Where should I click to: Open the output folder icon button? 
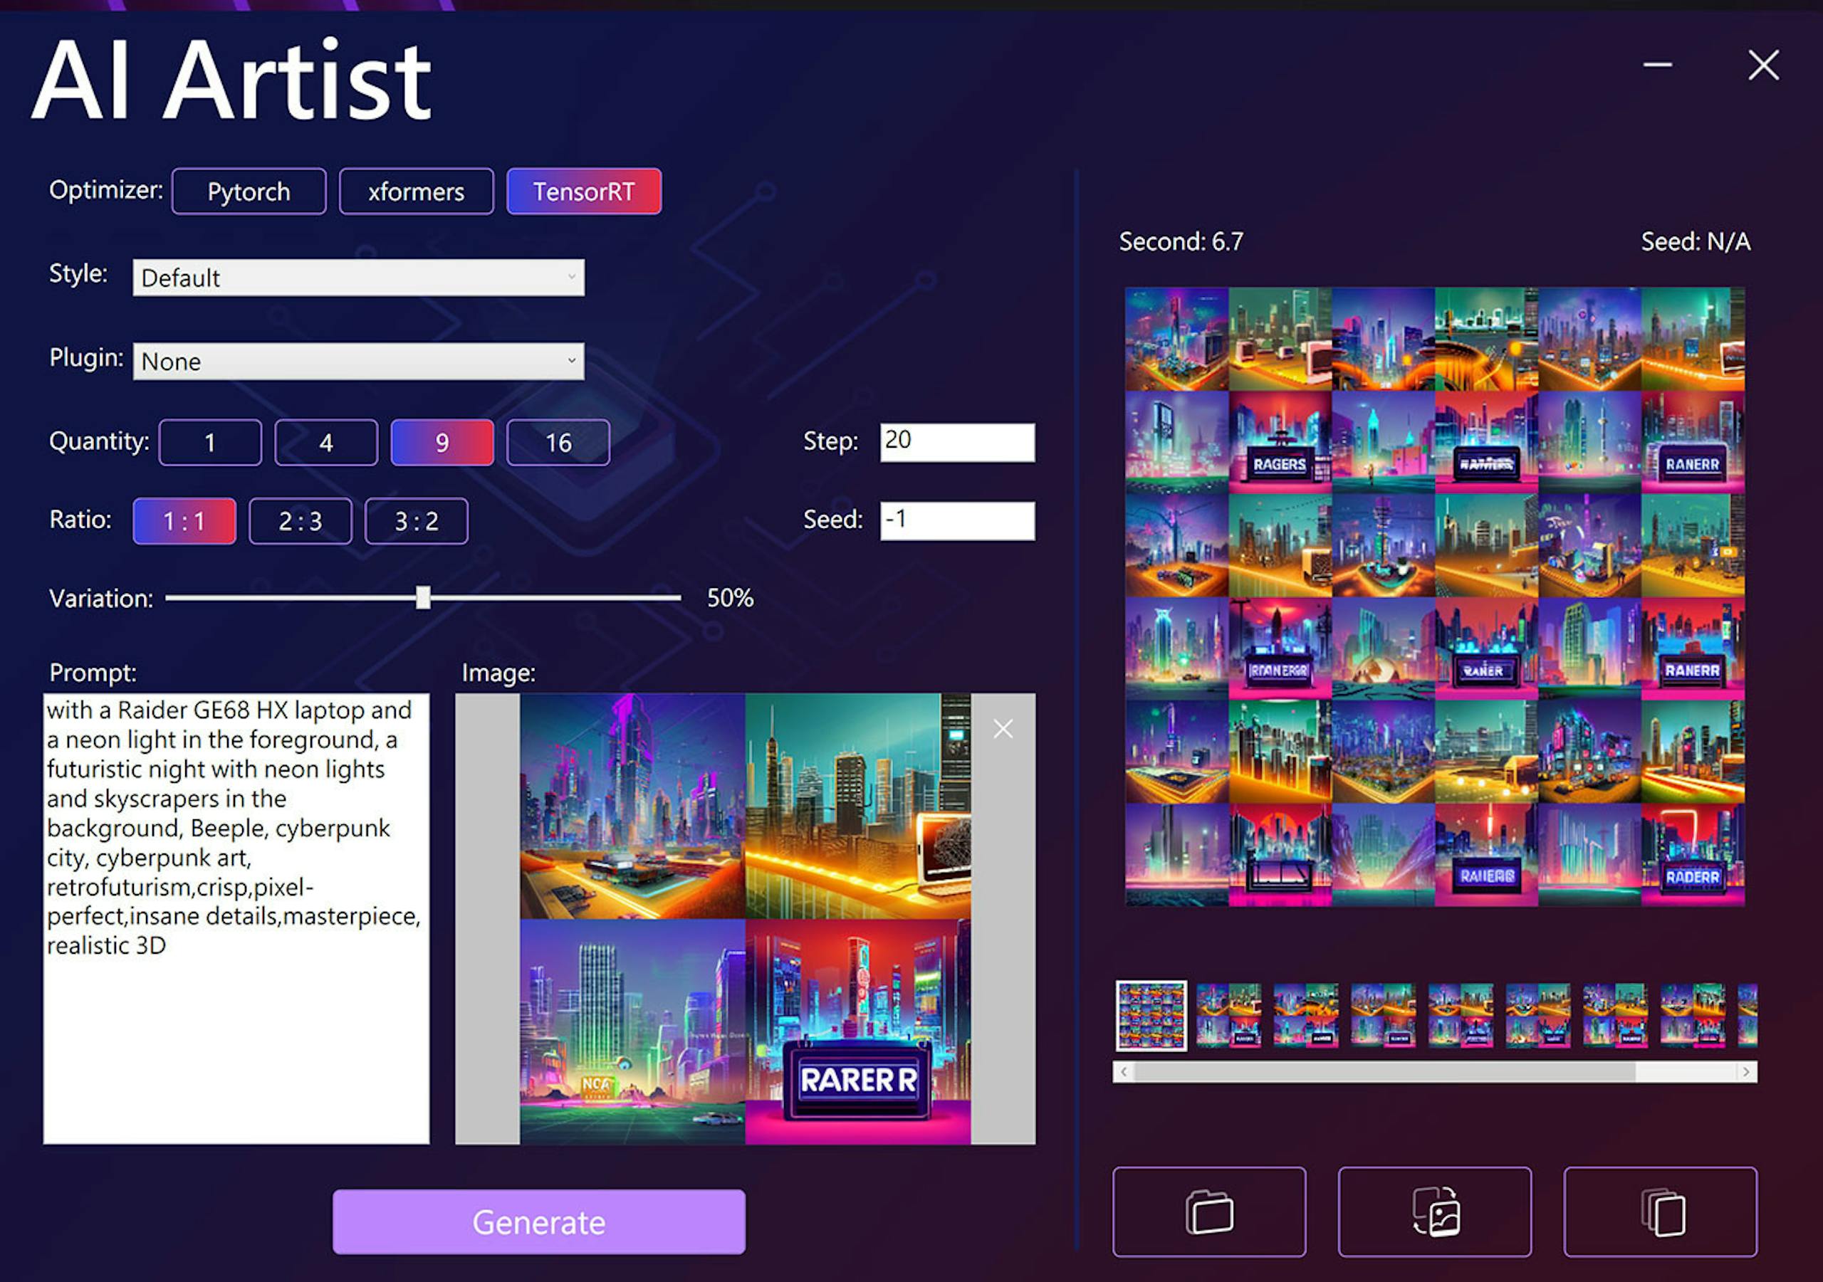click(1208, 1212)
